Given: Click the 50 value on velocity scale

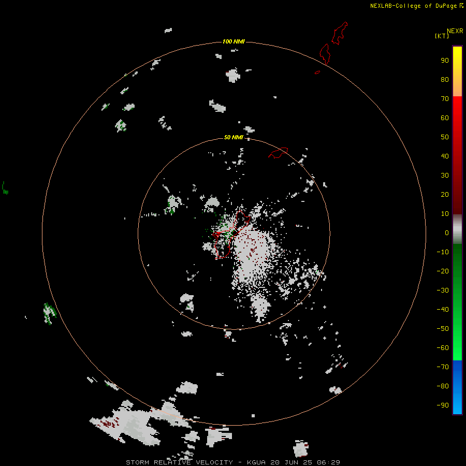Looking at the screenshot, I should [x=445, y=137].
